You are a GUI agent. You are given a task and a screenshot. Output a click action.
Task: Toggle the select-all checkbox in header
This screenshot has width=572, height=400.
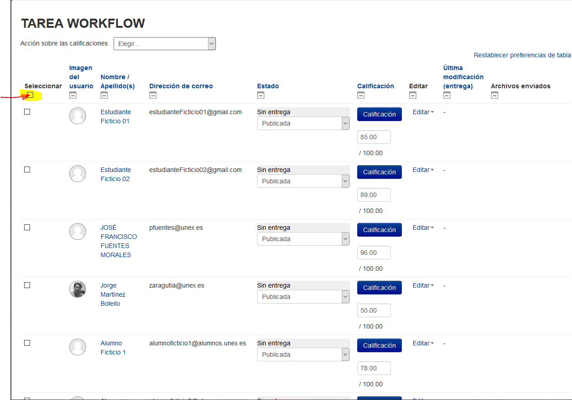[x=30, y=95]
